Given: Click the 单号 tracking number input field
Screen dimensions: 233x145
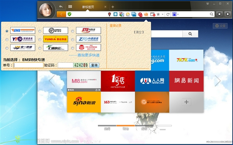Looking at the screenshot, I should [x=28, y=65].
